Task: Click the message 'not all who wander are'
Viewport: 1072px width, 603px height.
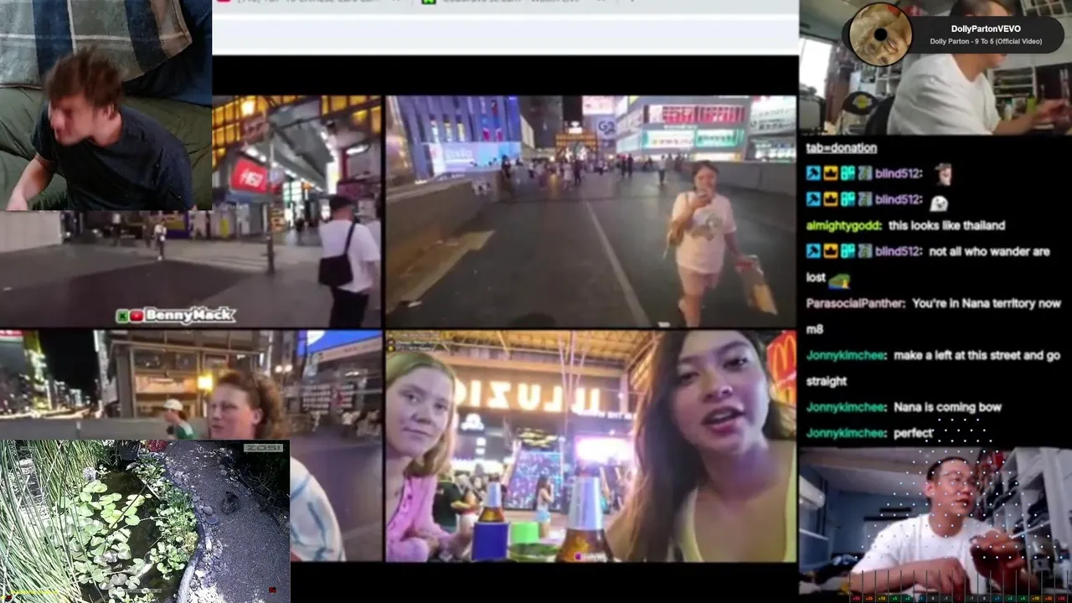Action: click(x=988, y=251)
